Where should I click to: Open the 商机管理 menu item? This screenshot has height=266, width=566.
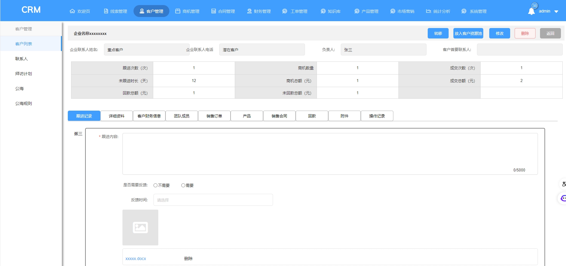click(187, 11)
